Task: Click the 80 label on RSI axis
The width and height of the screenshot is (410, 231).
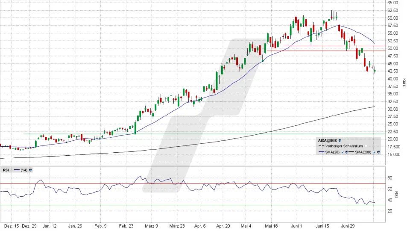Action: tap(389, 178)
